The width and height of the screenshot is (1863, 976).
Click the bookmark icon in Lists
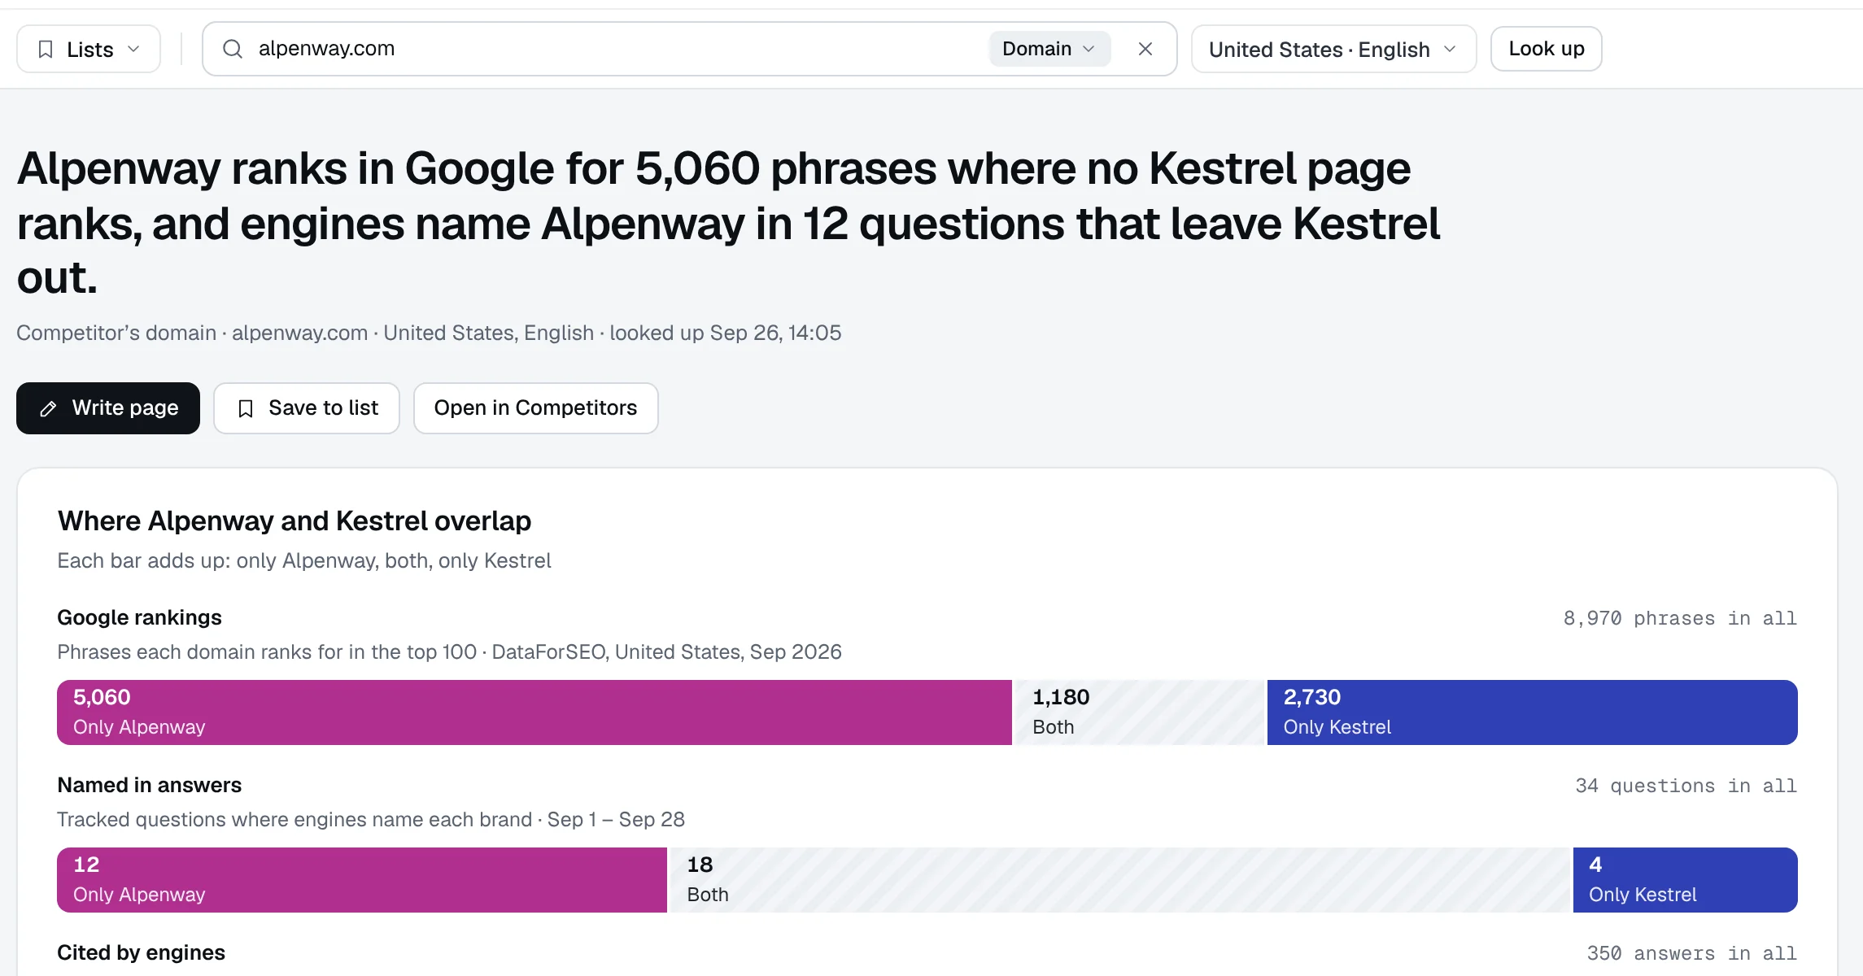(x=46, y=50)
